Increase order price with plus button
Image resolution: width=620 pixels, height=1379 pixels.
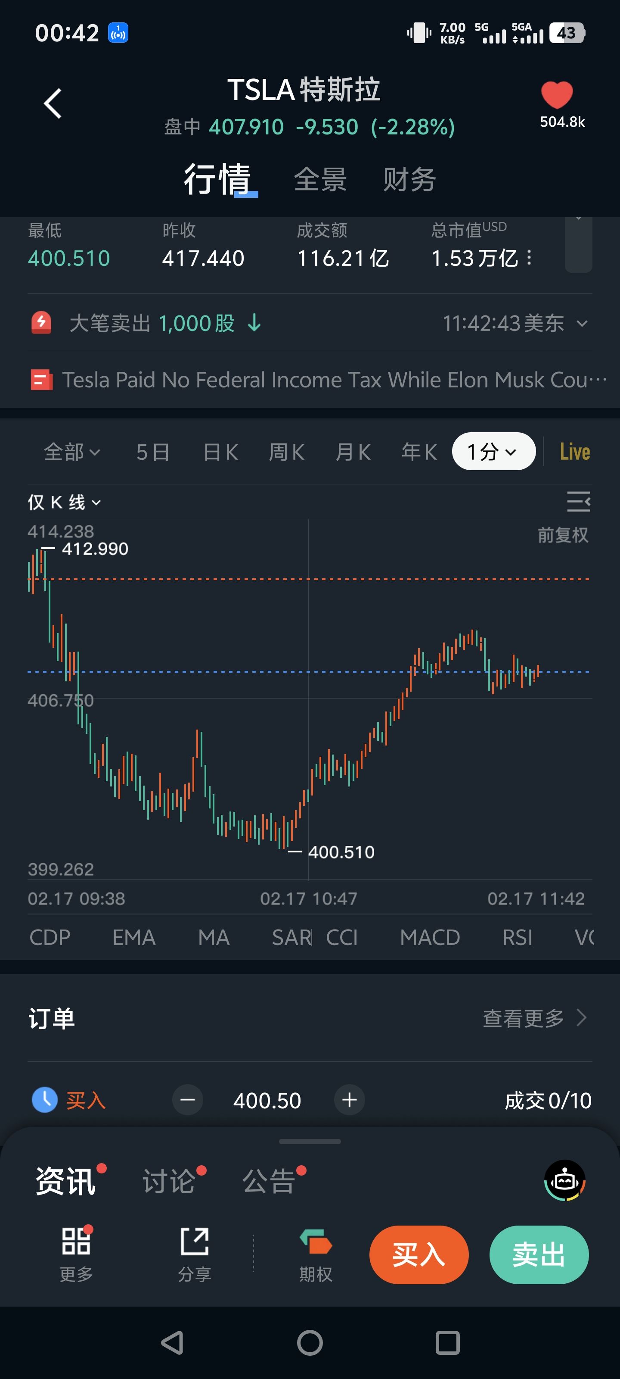[349, 1100]
